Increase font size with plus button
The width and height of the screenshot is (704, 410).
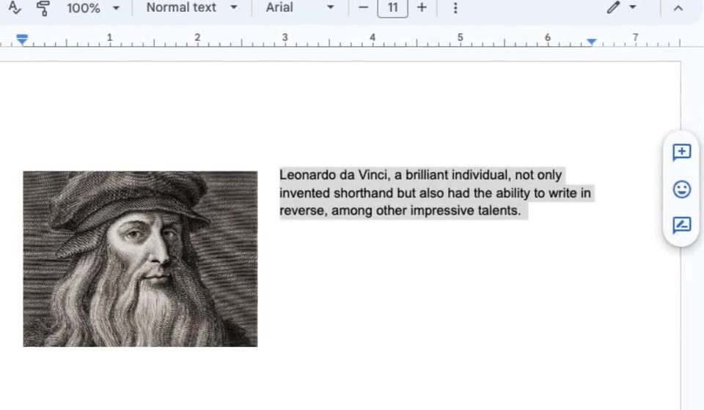tap(422, 7)
